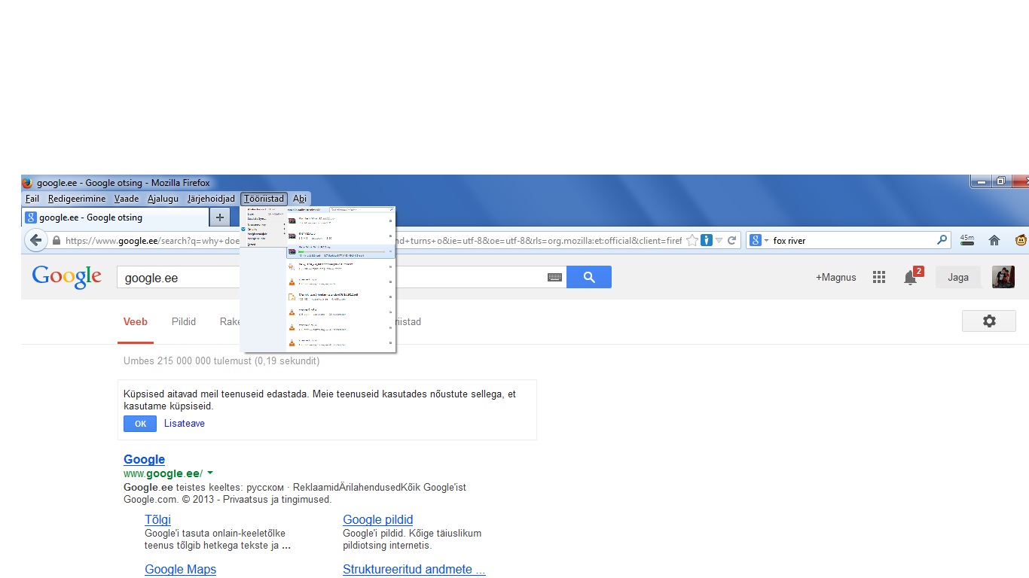The image size is (1029, 578).
Task: Open the Lisateave link
Action: [x=185, y=424]
